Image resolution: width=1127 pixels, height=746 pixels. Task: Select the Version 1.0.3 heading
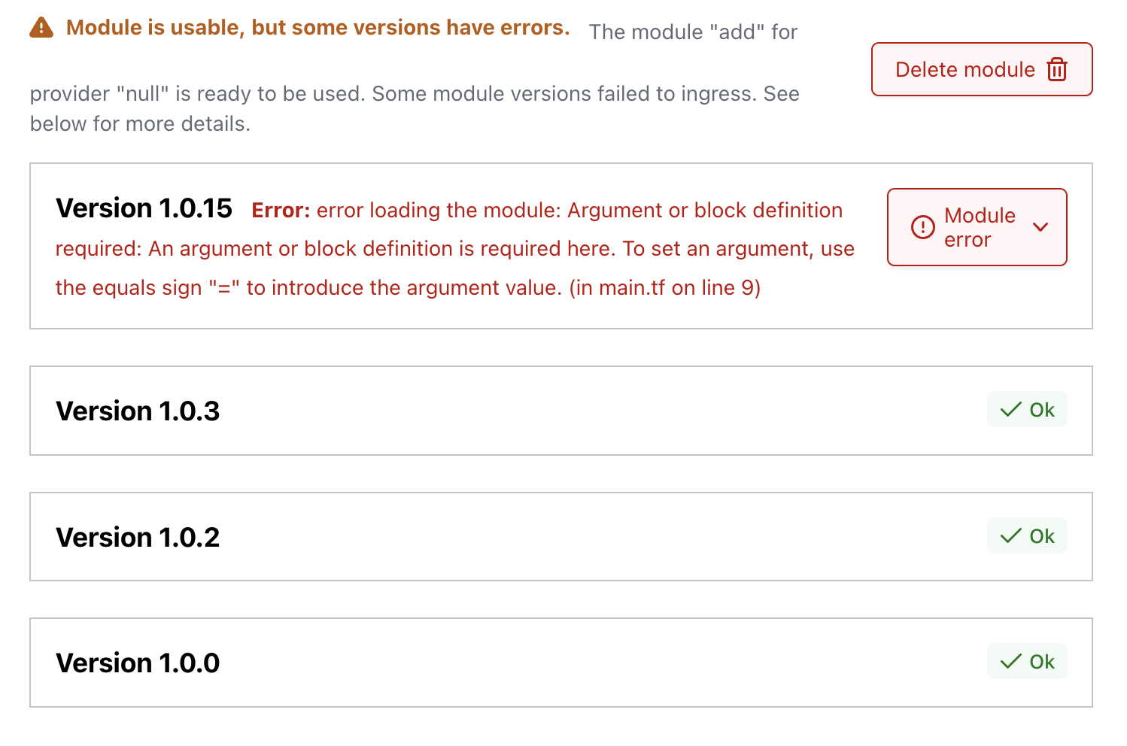tap(138, 411)
